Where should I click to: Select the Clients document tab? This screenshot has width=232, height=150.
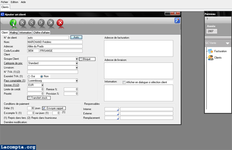5,7
